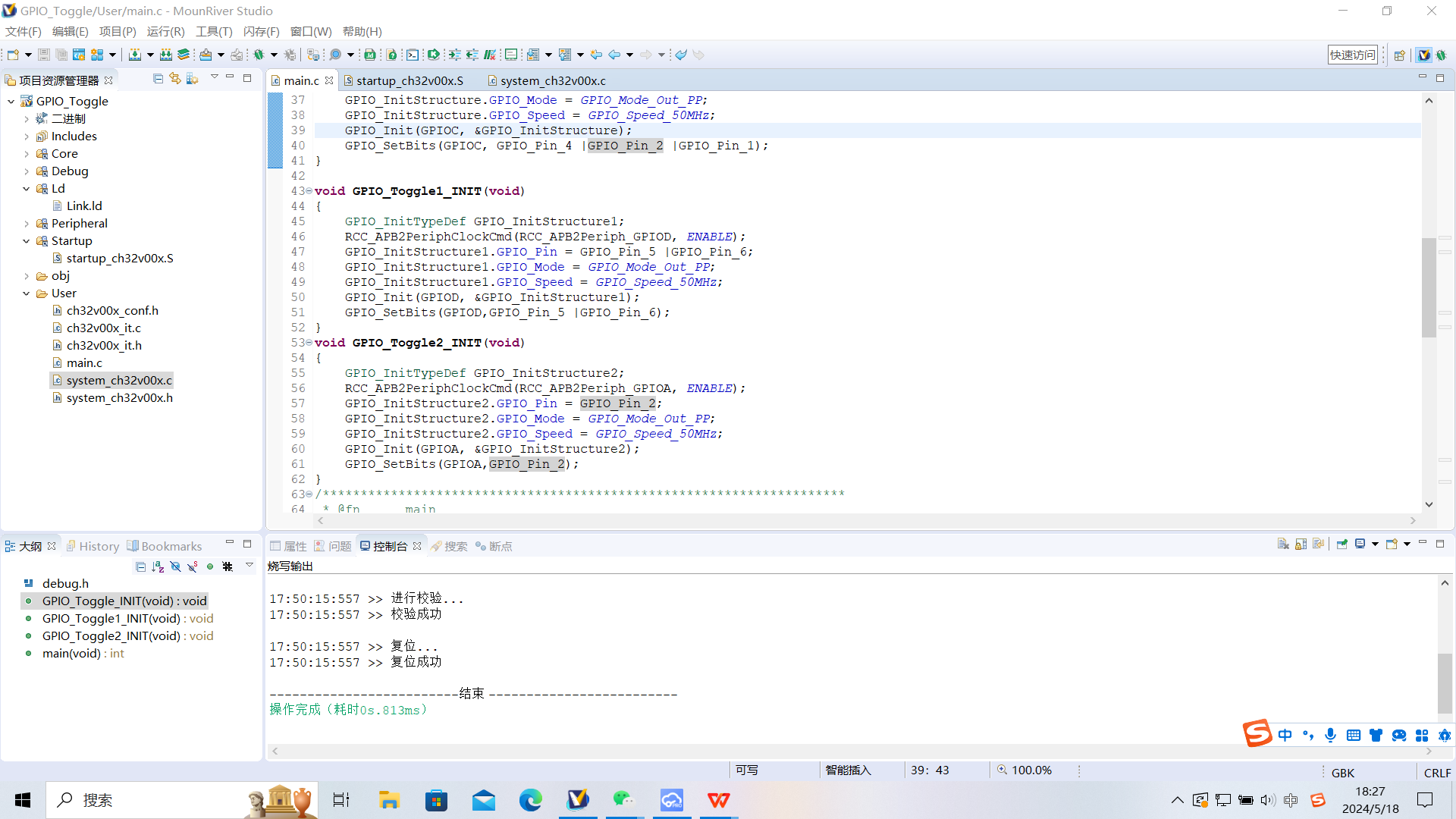
Task: Open WPS Office from taskbar
Action: (718, 800)
